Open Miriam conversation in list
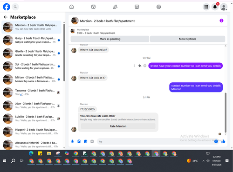 point(31,79)
